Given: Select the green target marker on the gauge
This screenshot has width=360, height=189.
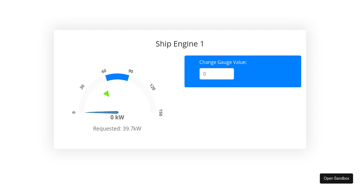Looking at the screenshot, I should click(106, 94).
